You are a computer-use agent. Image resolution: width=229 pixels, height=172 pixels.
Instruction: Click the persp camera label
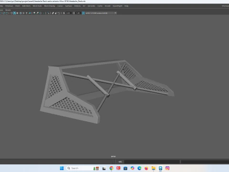point(114,156)
